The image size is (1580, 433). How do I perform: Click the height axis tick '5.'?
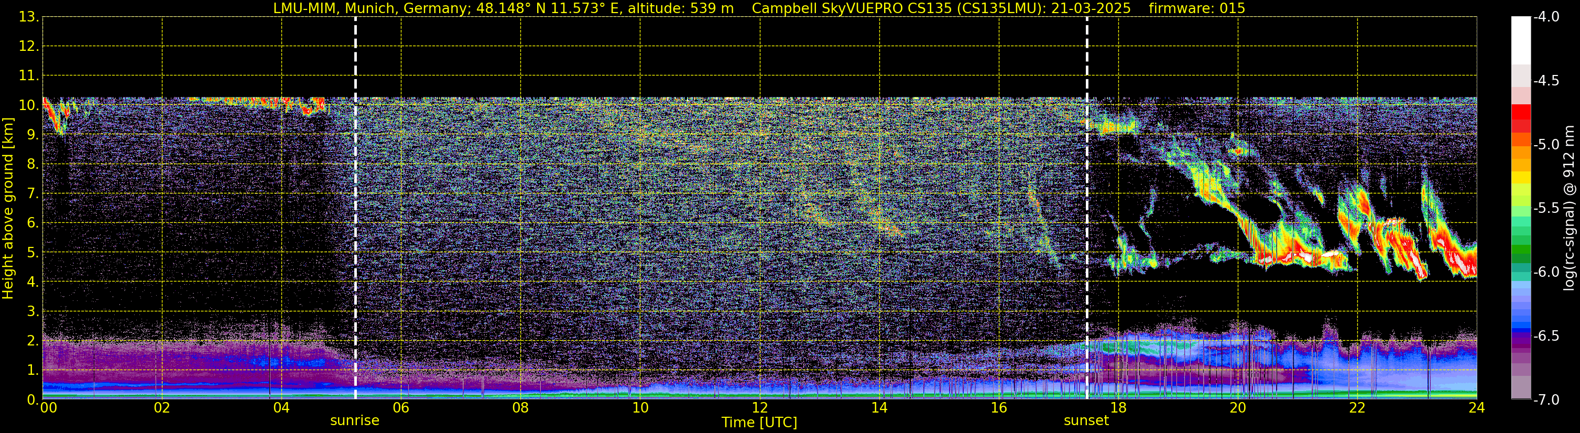33,252
